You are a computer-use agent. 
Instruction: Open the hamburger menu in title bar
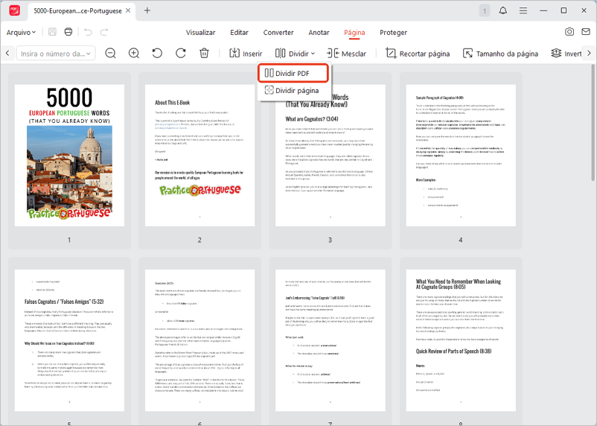523,10
